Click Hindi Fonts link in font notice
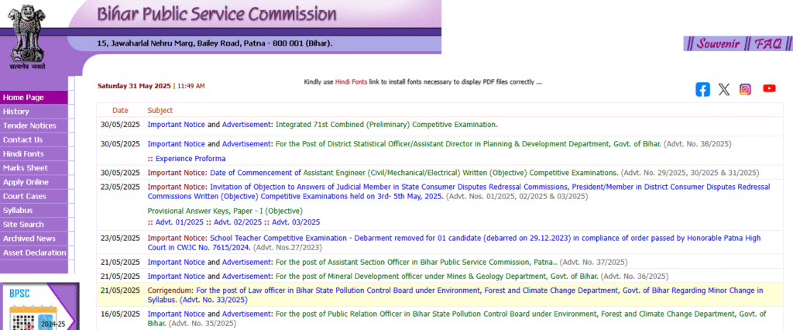Image resolution: width=793 pixels, height=330 pixels. (351, 82)
